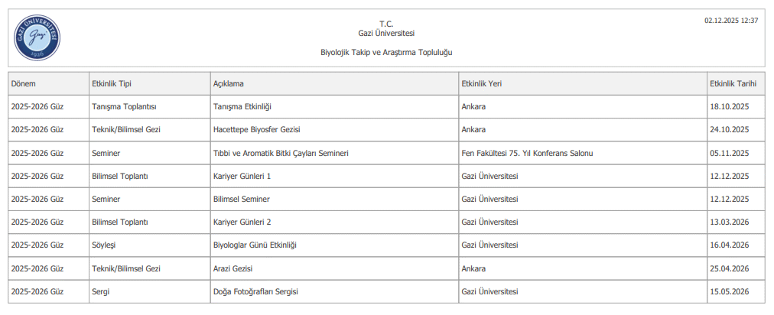This screenshot has height=315, width=774.
Task: Select the Kariyer Günleri 1 row description
Action: click(x=242, y=176)
